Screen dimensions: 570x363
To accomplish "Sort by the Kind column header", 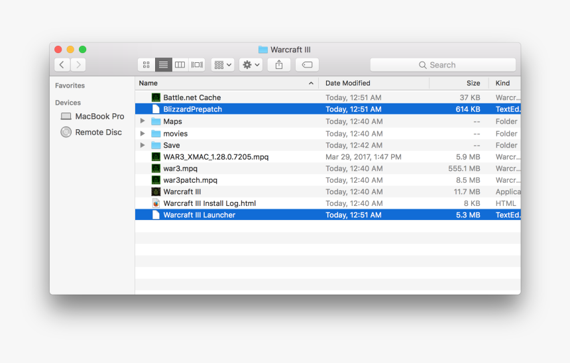I will click(x=503, y=83).
